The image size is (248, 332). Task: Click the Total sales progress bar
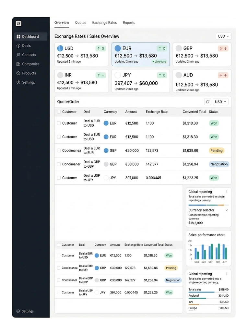tap(208, 292)
